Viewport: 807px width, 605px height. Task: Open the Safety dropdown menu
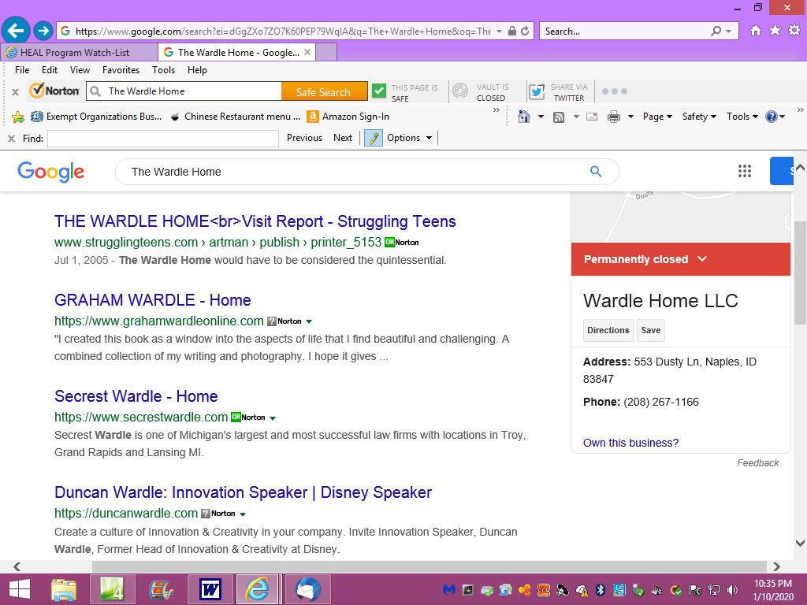click(700, 117)
